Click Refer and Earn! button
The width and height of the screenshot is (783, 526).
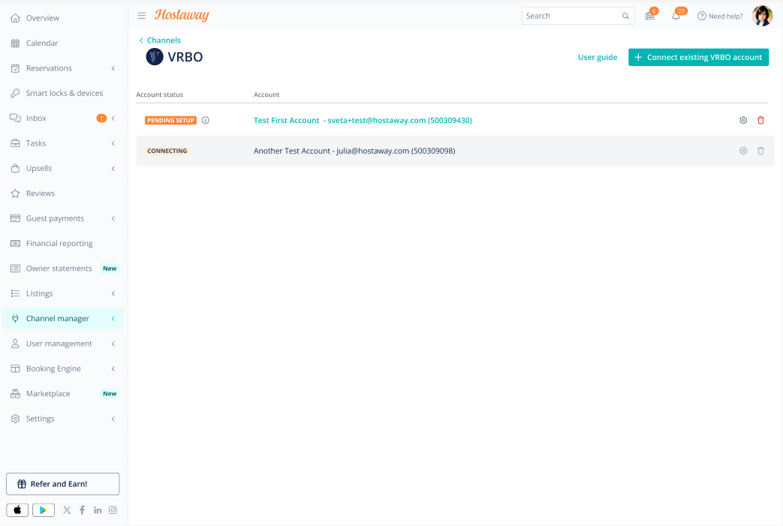tap(63, 484)
